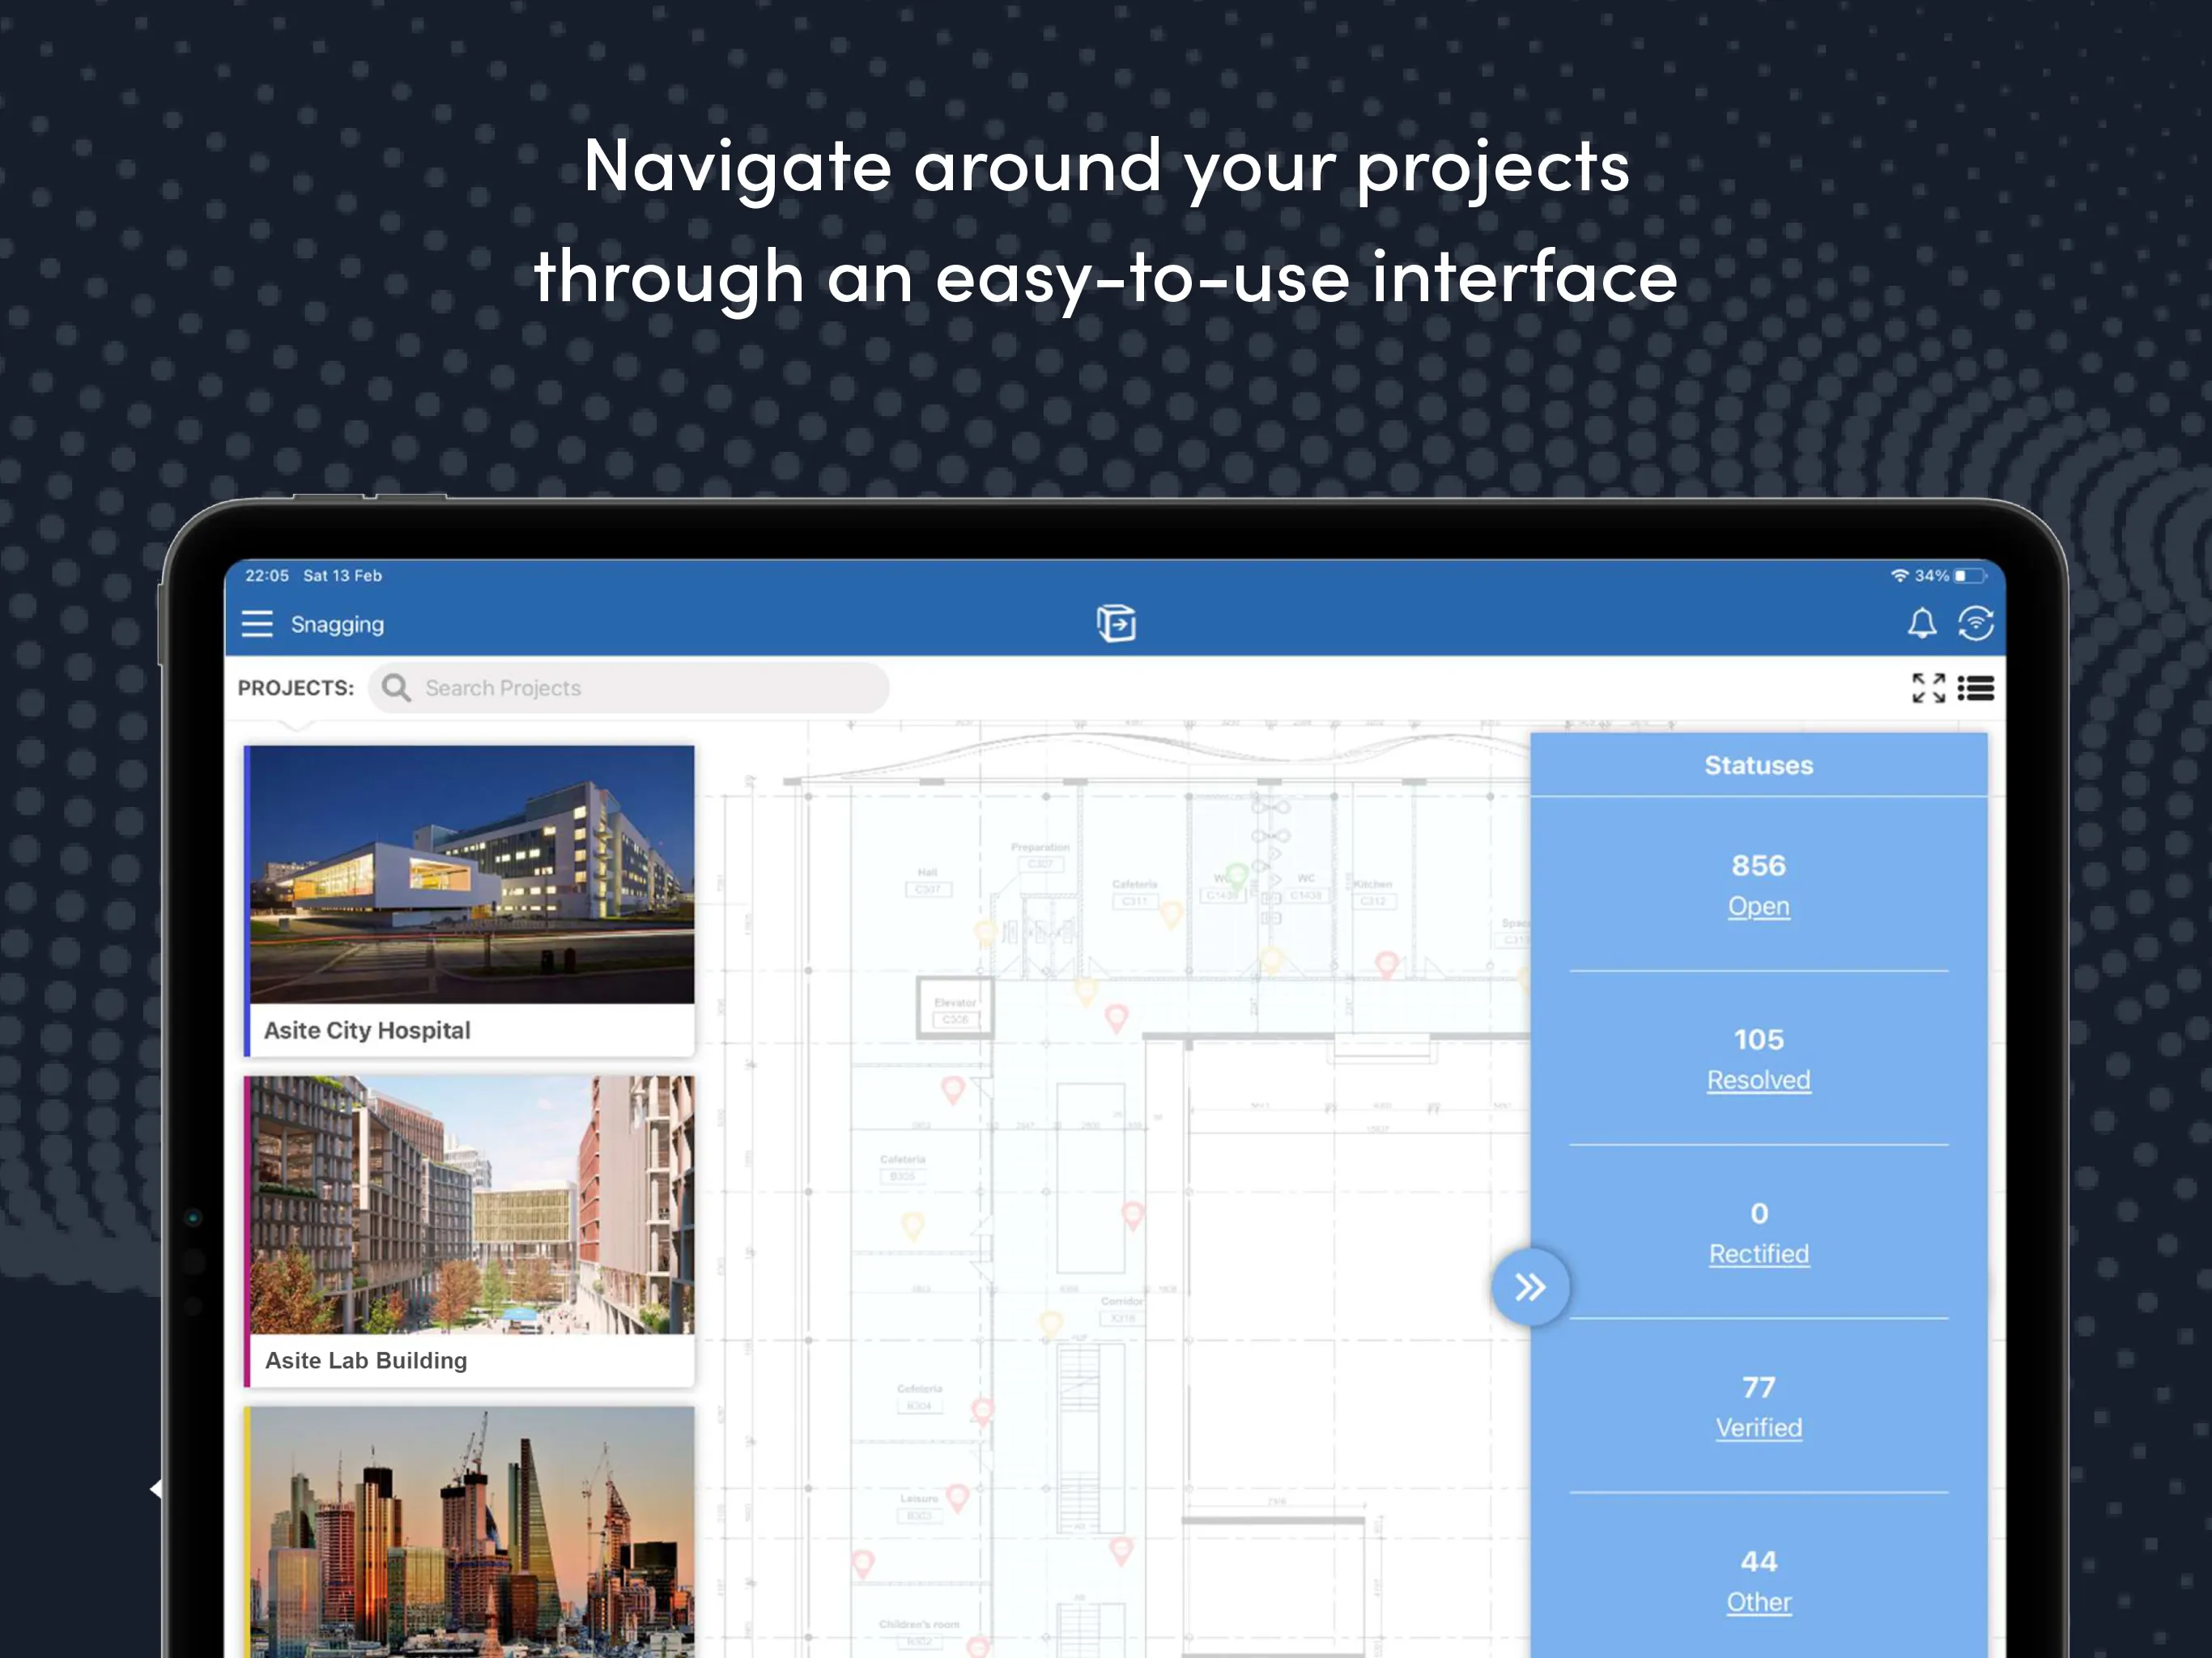Open the Resolved status link
2212x1658 pixels.
coord(1759,1080)
